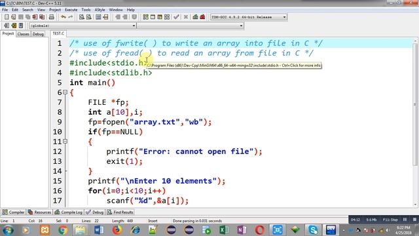Open the Project menu
Image resolution: width=419 pixels, height=236 pixels.
pyautogui.click(x=55, y=10)
